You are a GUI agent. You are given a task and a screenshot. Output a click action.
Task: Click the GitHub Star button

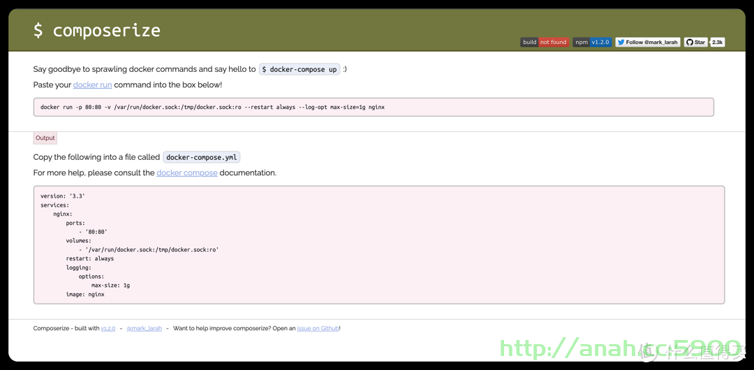696,43
